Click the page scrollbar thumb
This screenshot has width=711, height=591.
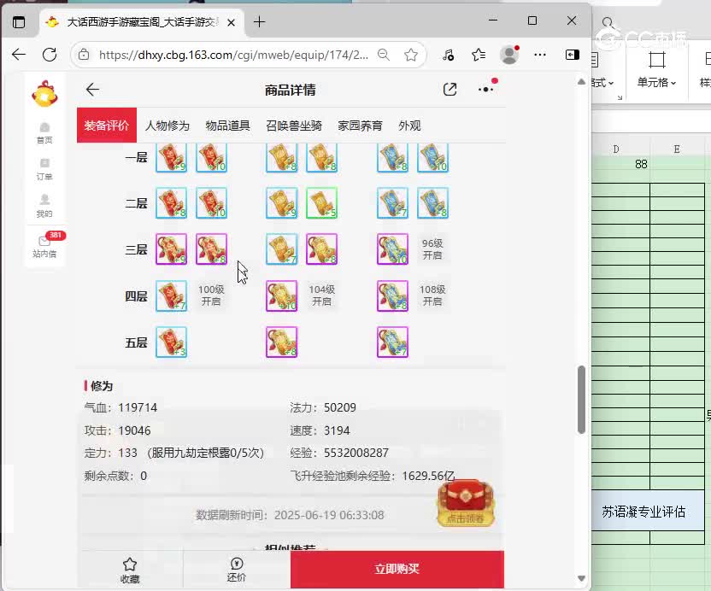coord(581,400)
